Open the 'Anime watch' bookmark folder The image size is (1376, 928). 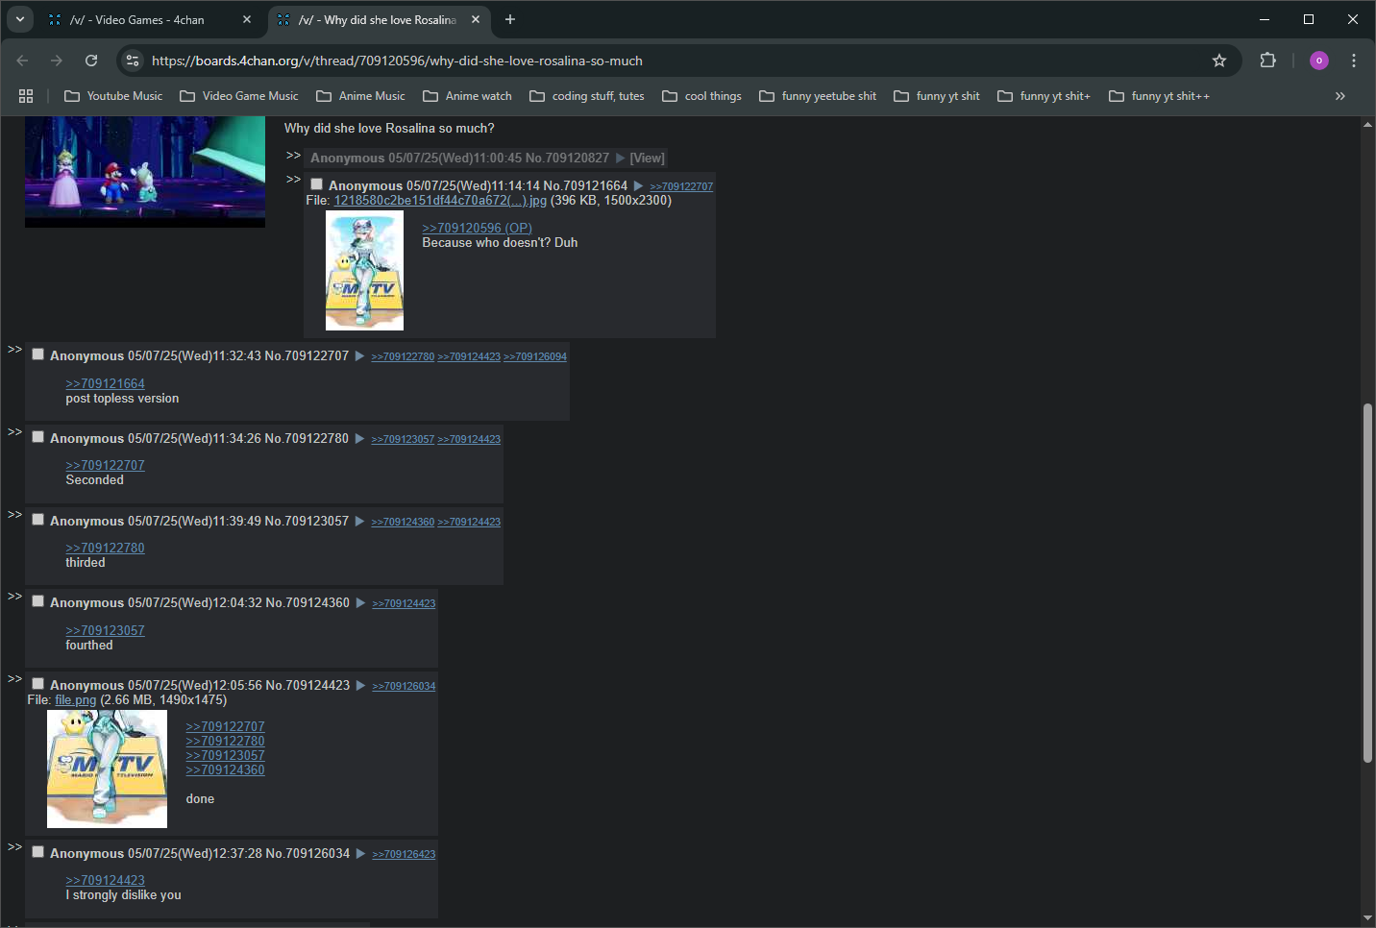tap(467, 96)
